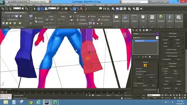The height and width of the screenshot is (105, 187).
Task: Open the Polygons ribbon panel
Action: 125,21
